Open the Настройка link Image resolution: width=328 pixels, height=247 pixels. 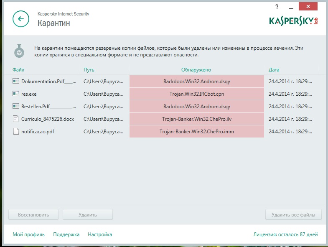coord(100,234)
